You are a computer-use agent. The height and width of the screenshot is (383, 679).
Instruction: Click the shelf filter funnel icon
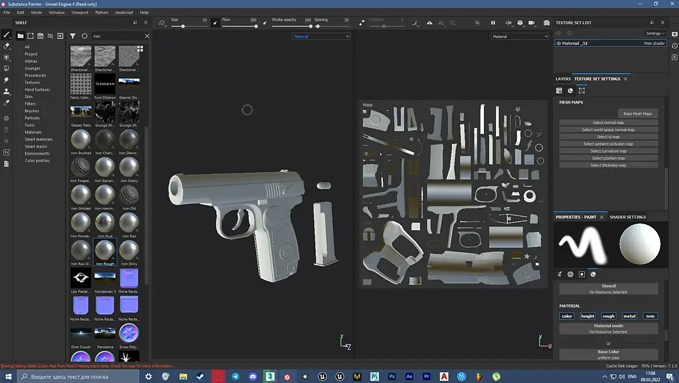(73, 36)
